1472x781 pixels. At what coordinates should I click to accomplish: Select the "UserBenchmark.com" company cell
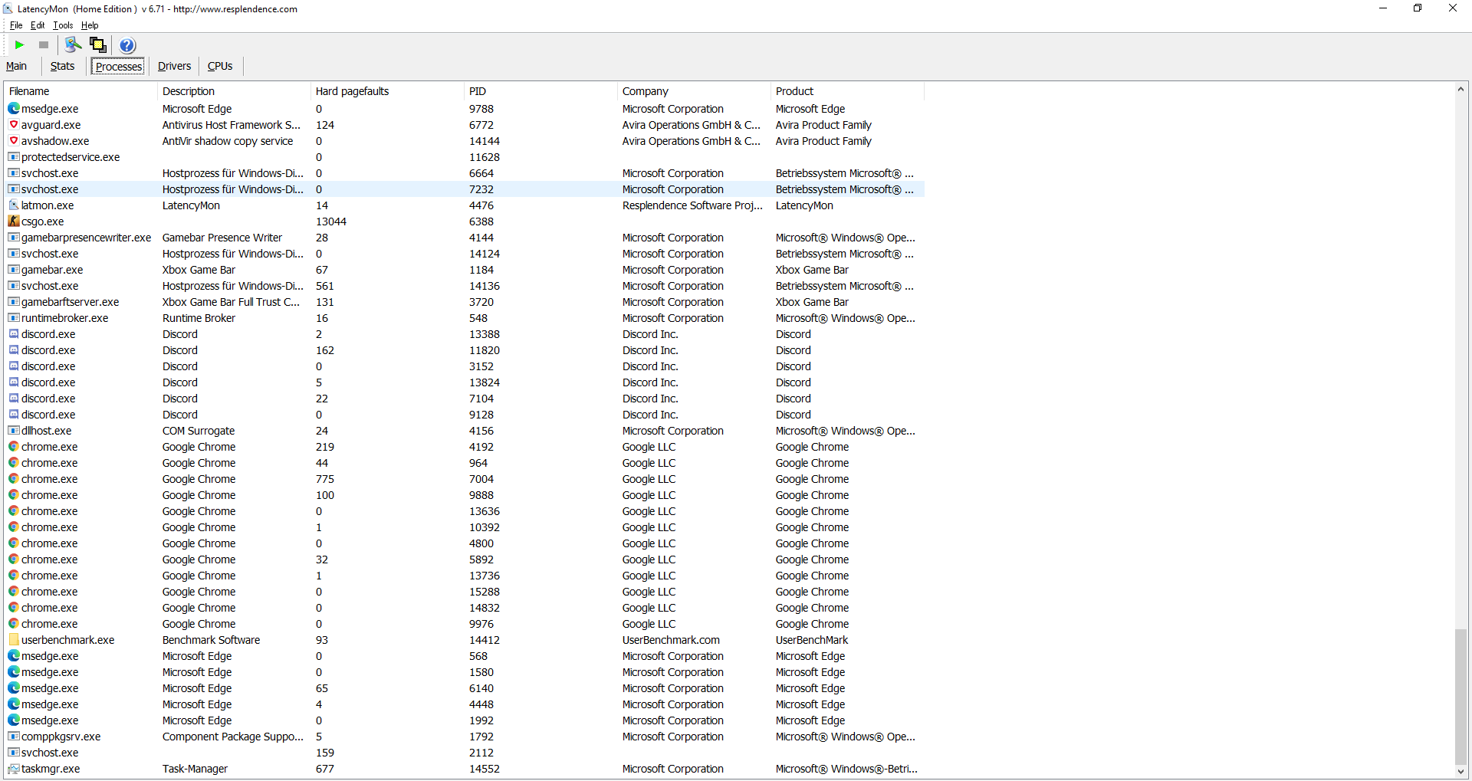[671, 640]
